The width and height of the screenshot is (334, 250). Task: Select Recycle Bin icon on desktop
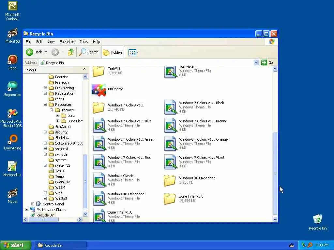(x=318, y=222)
